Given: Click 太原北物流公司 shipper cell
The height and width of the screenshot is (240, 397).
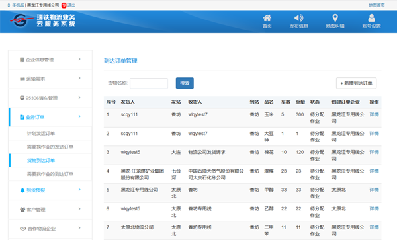Looking at the screenshot, I should [137, 227].
